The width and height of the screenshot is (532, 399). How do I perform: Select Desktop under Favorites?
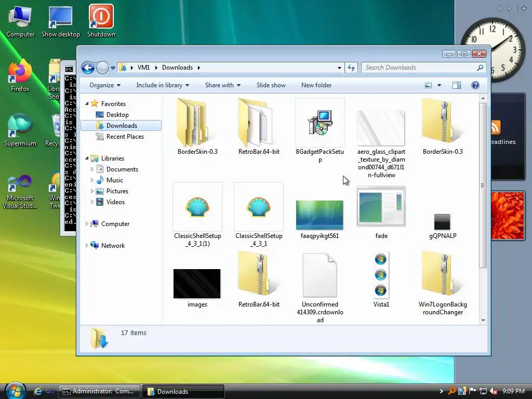click(117, 115)
